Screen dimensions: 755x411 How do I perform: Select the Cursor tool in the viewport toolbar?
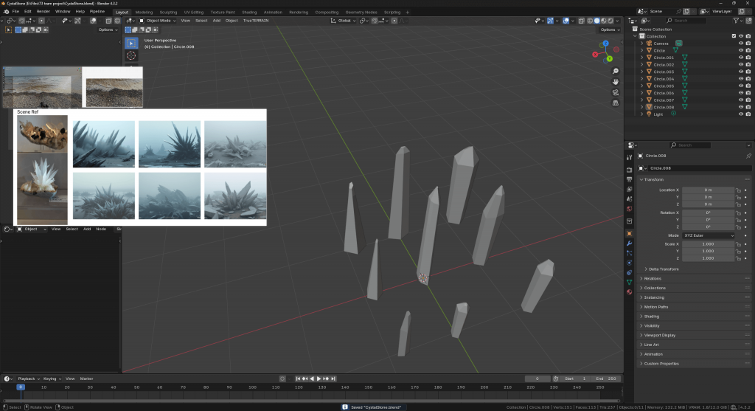coord(131,55)
